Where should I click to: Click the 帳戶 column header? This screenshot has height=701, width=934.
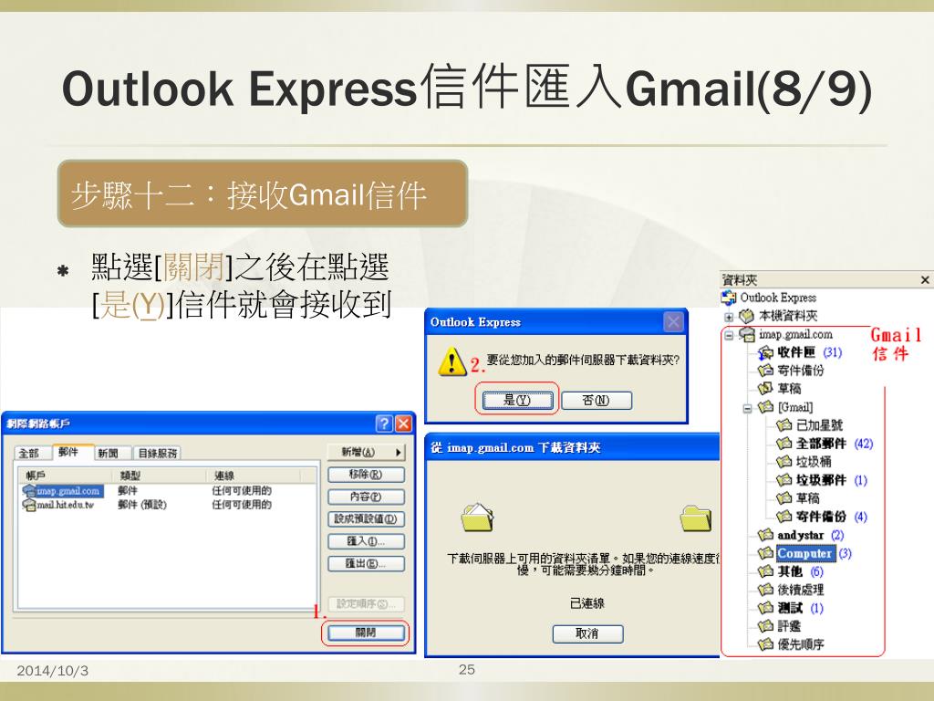[66, 476]
